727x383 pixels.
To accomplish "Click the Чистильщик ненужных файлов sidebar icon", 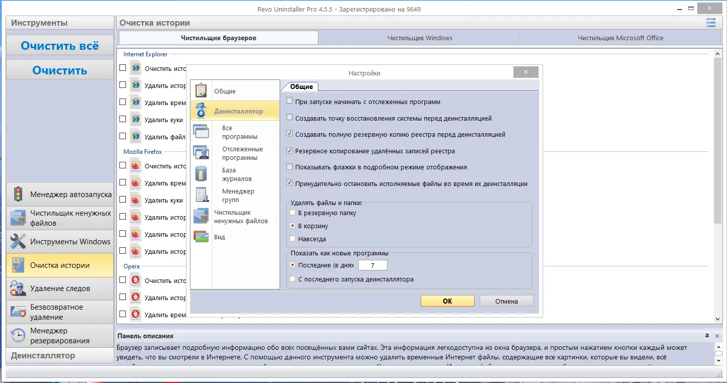I will (18, 218).
